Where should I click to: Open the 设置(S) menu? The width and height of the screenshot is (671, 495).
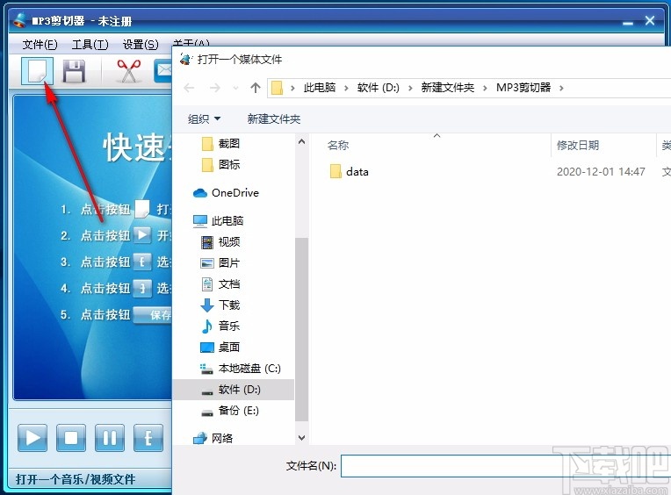[x=141, y=45]
